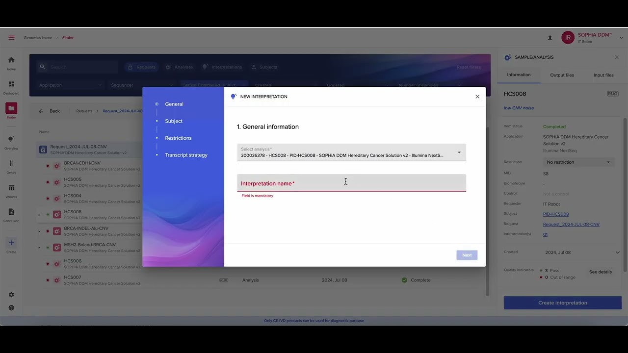Click the Conclusion sidebar icon
The width and height of the screenshot is (628, 353).
[x=11, y=212]
